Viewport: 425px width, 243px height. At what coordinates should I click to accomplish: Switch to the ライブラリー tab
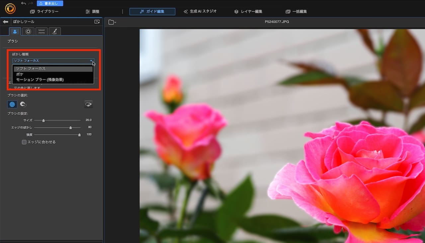point(44,12)
